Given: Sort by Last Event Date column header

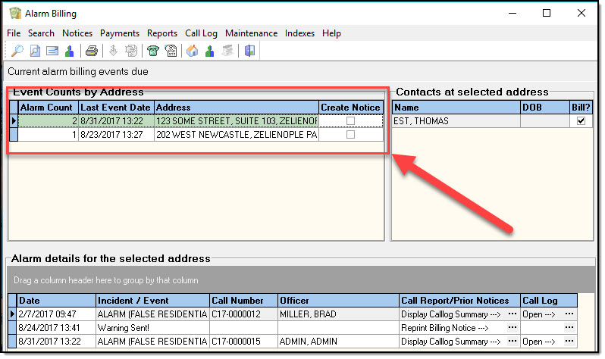Looking at the screenshot, I should point(116,108).
